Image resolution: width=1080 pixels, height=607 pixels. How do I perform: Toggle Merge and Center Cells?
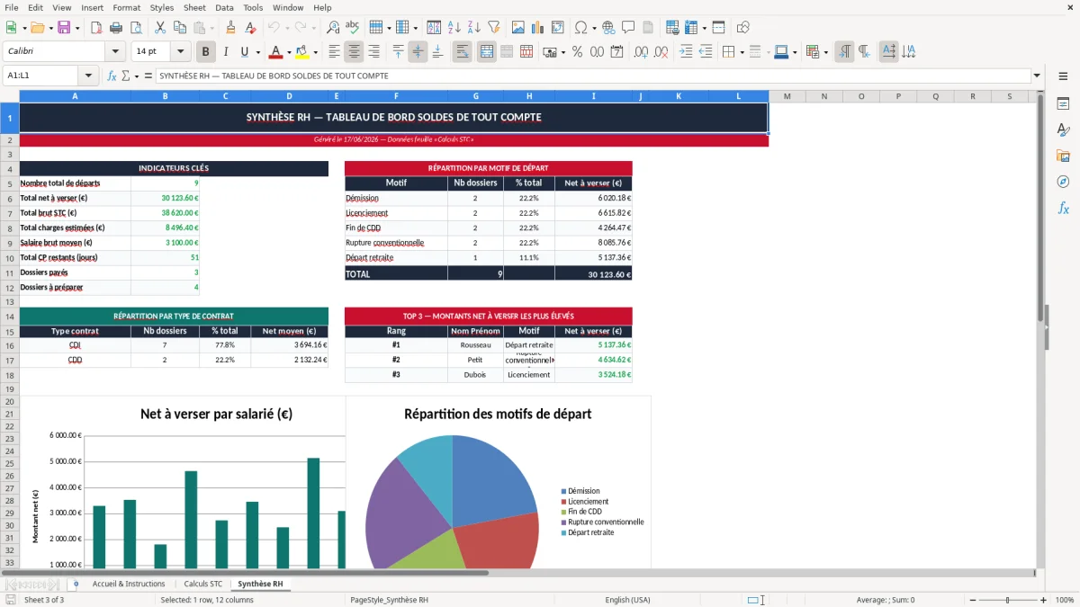click(x=487, y=52)
